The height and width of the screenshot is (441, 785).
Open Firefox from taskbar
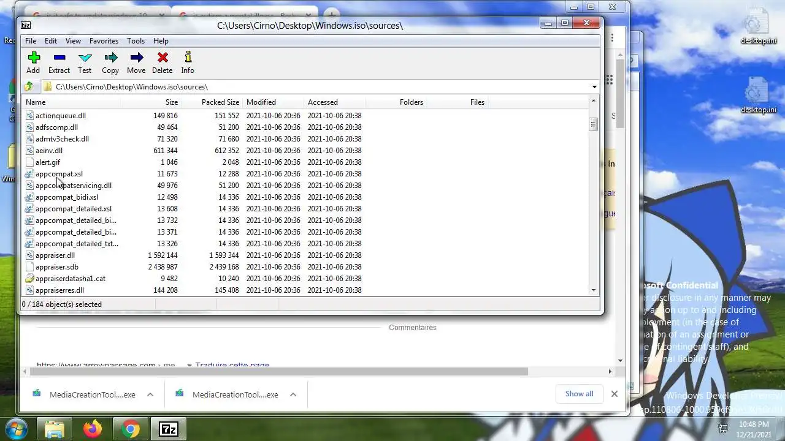93,429
